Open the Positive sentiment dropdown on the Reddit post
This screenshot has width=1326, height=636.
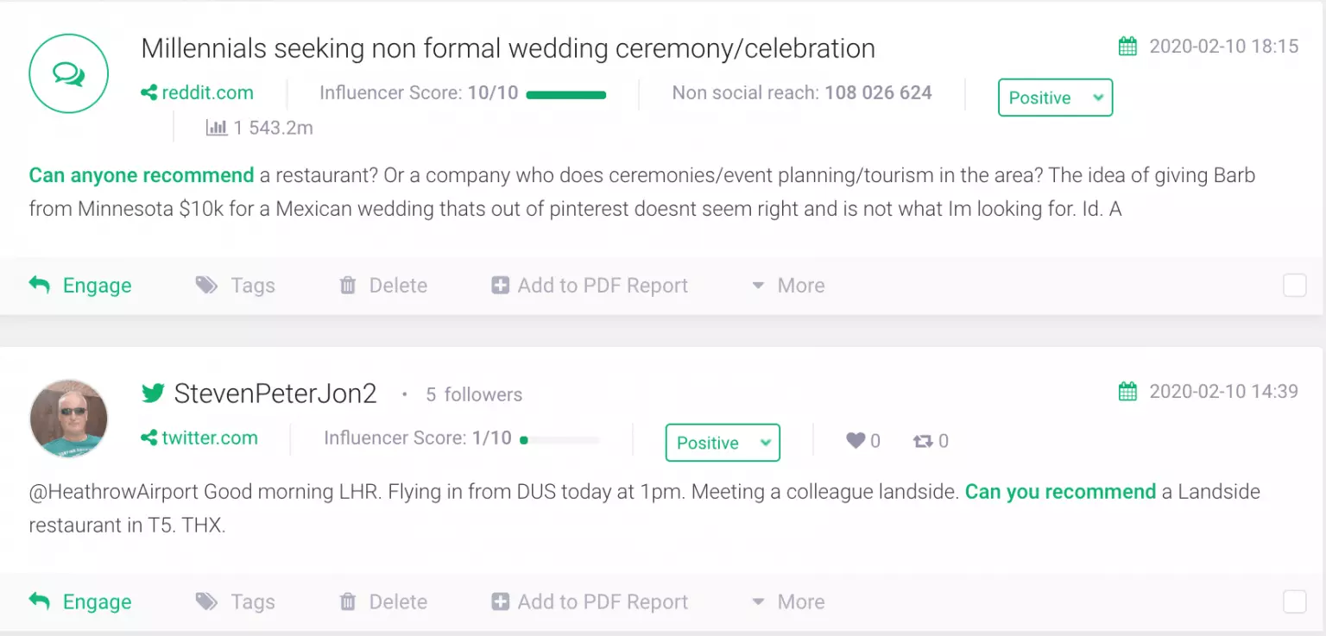1055,98
